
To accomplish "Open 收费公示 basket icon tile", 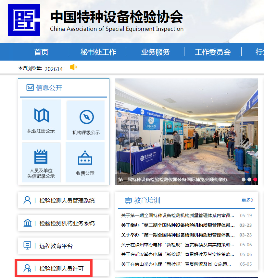I will click(x=85, y=162).
